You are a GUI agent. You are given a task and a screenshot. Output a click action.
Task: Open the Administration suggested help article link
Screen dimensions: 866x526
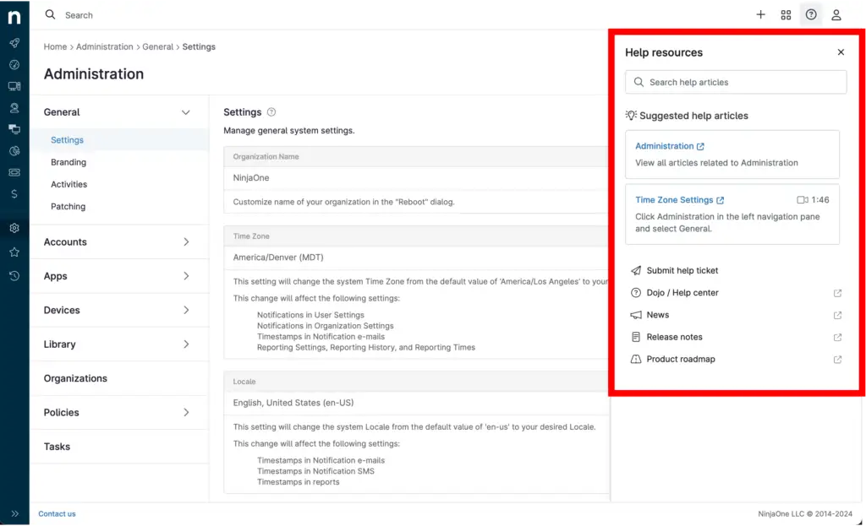coord(670,146)
